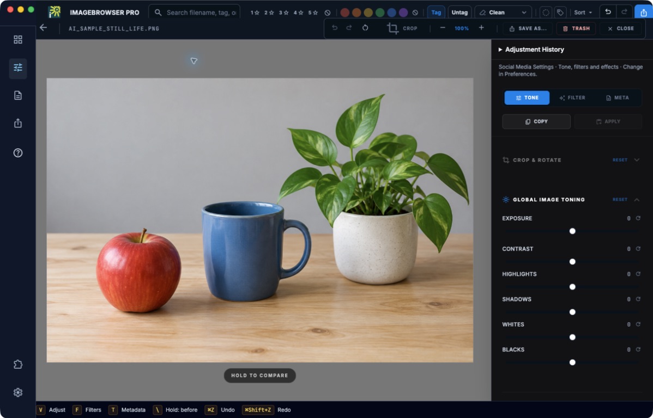The image size is (653, 418).
Task: Filter by 5 star rating
Action: click(313, 13)
